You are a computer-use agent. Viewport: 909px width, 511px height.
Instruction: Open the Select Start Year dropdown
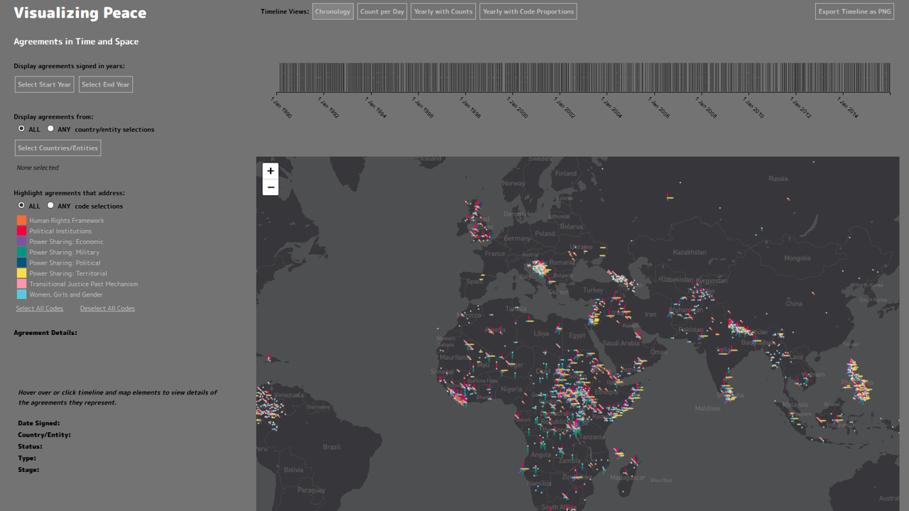pos(44,84)
